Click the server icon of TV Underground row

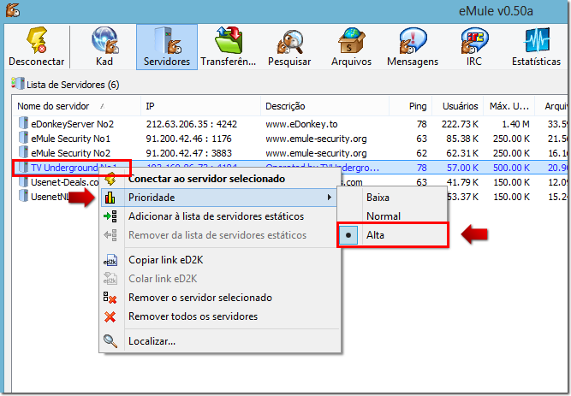(x=23, y=167)
